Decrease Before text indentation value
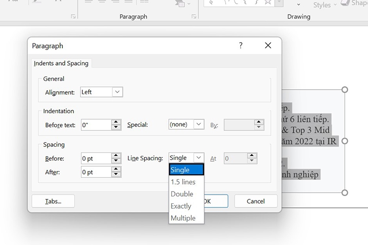The width and height of the screenshot is (368, 245). (x=116, y=127)
